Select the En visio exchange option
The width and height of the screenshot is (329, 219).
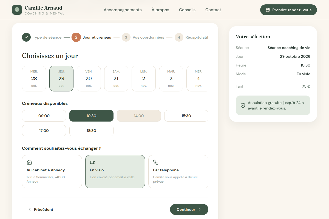[x=115, y=172]
